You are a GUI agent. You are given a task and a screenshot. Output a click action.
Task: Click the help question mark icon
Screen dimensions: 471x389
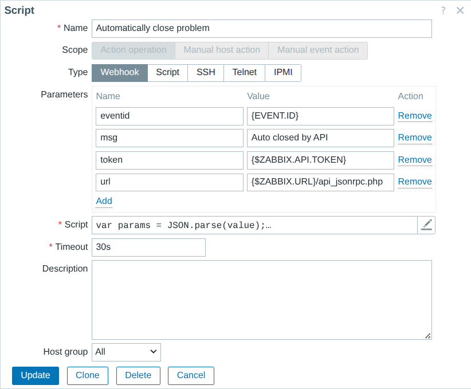point(443,10)
